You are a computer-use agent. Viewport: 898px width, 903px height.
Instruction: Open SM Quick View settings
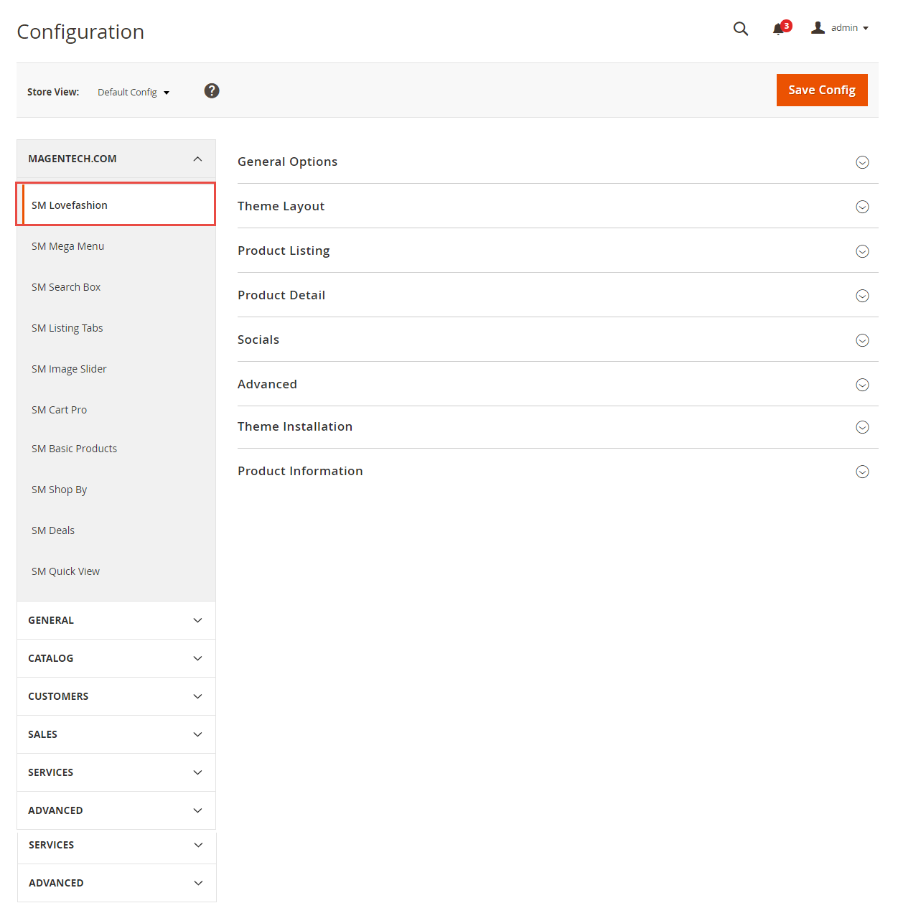point(116,571)
